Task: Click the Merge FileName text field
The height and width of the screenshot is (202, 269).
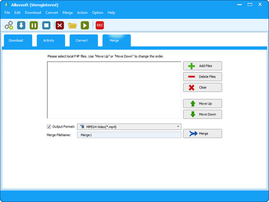Action: [x=129, y=135]
